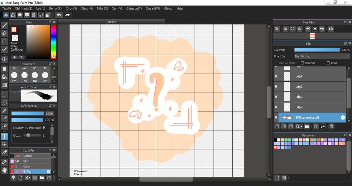Click the Undo arrow in toolbar

[59, 15]
